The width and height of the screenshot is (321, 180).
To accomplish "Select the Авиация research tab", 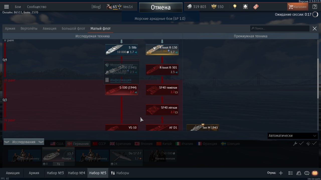I will coord(49,29).
